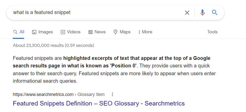Expand the More search categories menu

(145, 32)
